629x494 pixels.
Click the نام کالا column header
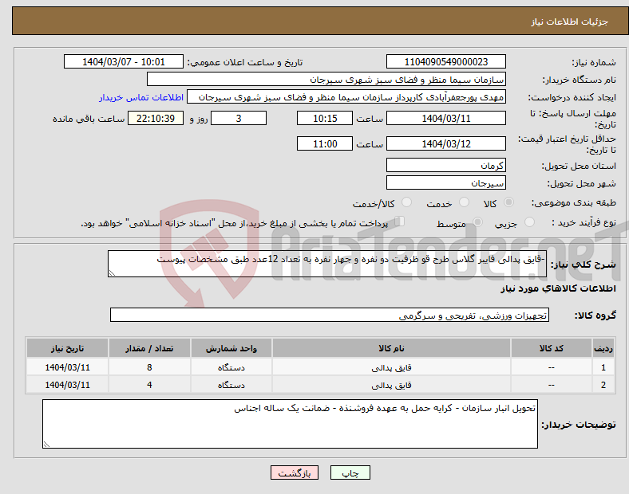coord(391,348)
